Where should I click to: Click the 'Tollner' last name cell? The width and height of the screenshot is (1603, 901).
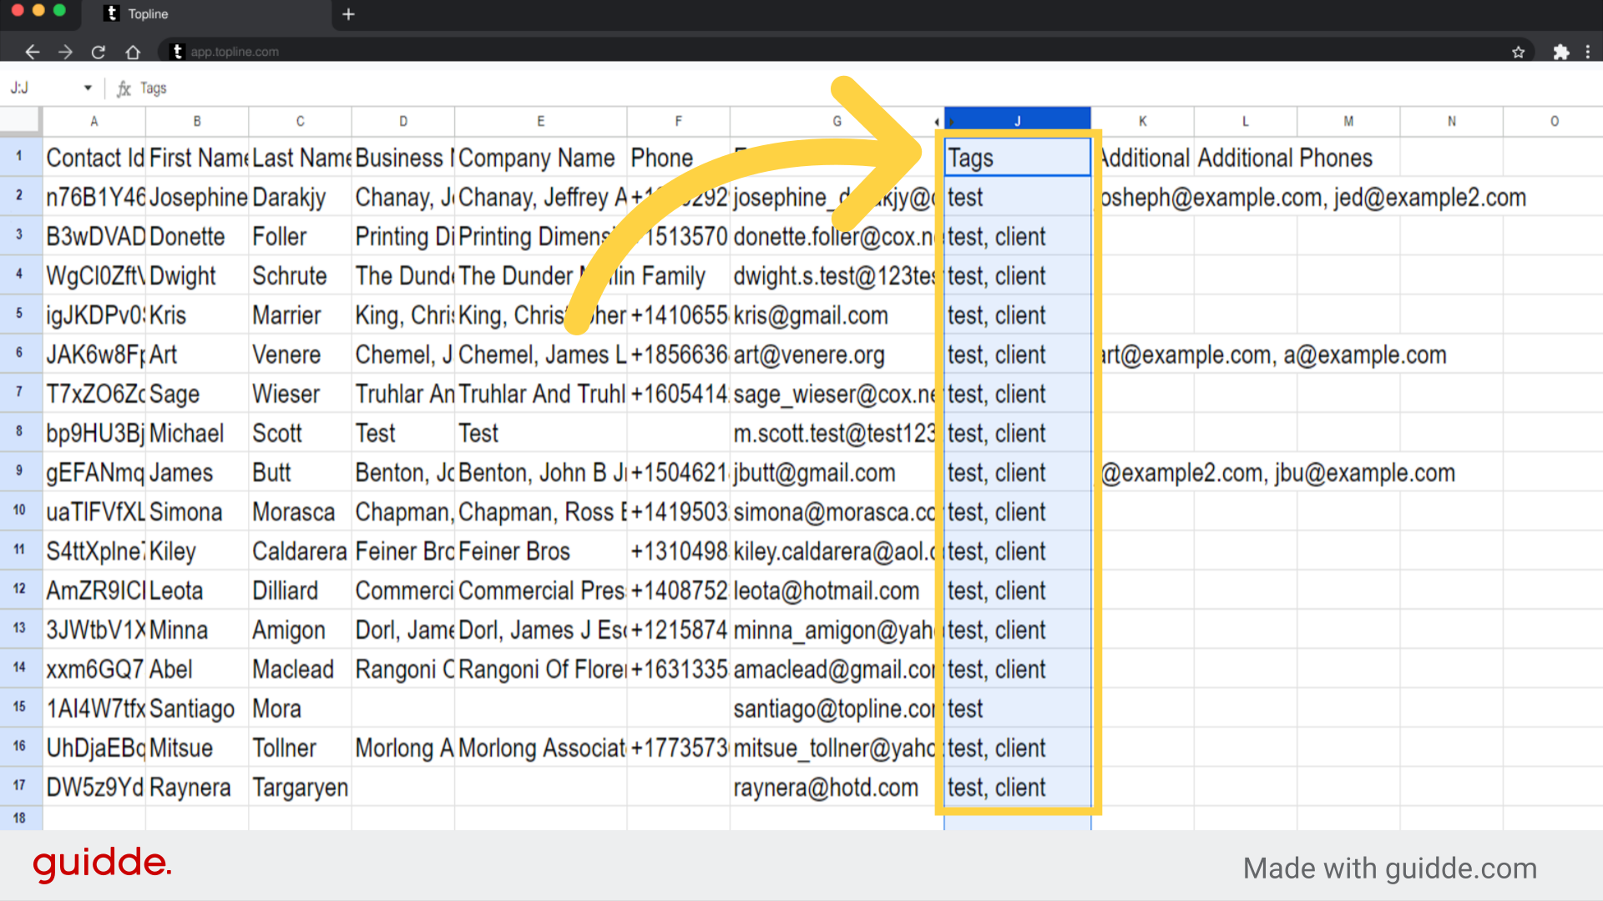pyautogui.click(x=300, y=747)
